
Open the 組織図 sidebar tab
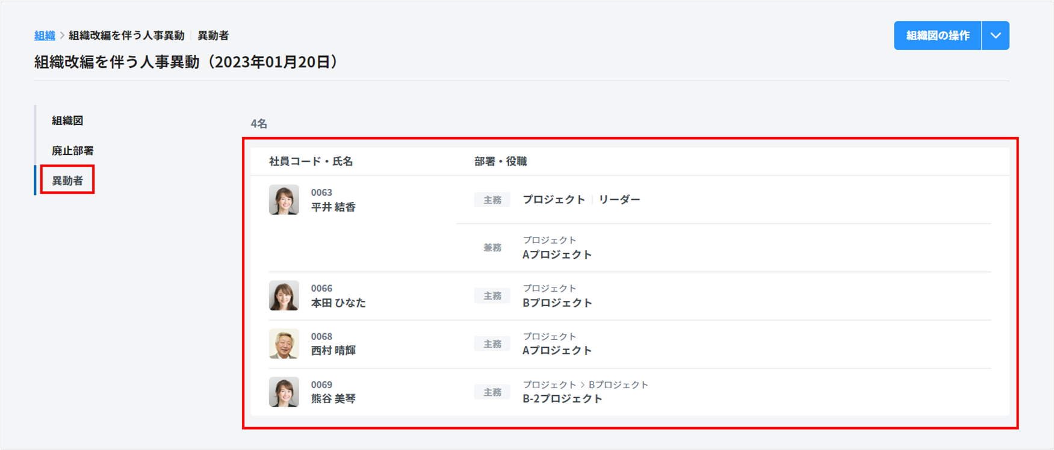[67, 120]
